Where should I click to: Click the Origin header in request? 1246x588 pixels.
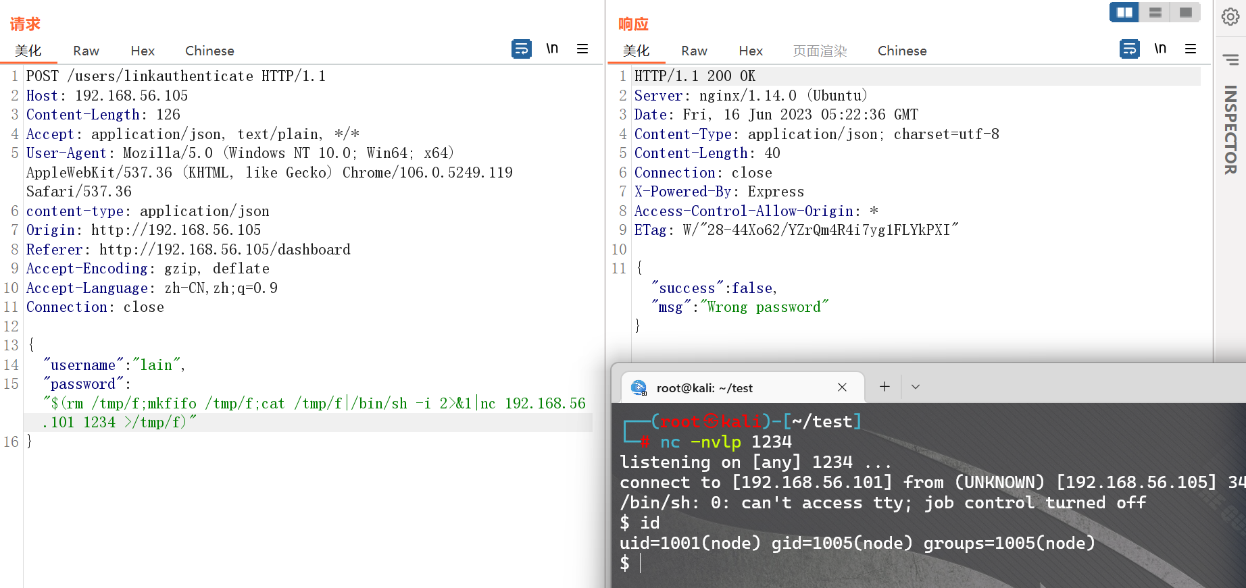coord(143,230)
